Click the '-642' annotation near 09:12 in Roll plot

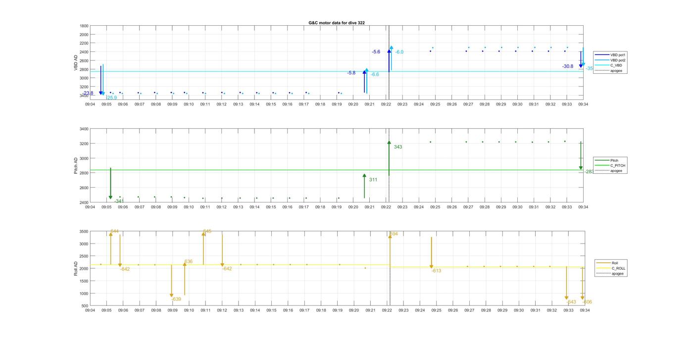point(227,268)
